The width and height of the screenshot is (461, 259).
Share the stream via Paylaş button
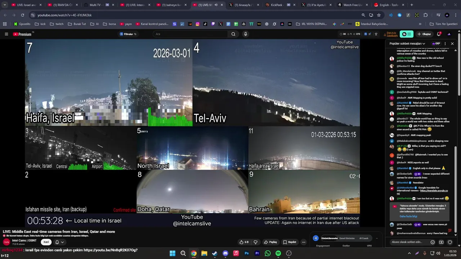[x=270, y=242]
